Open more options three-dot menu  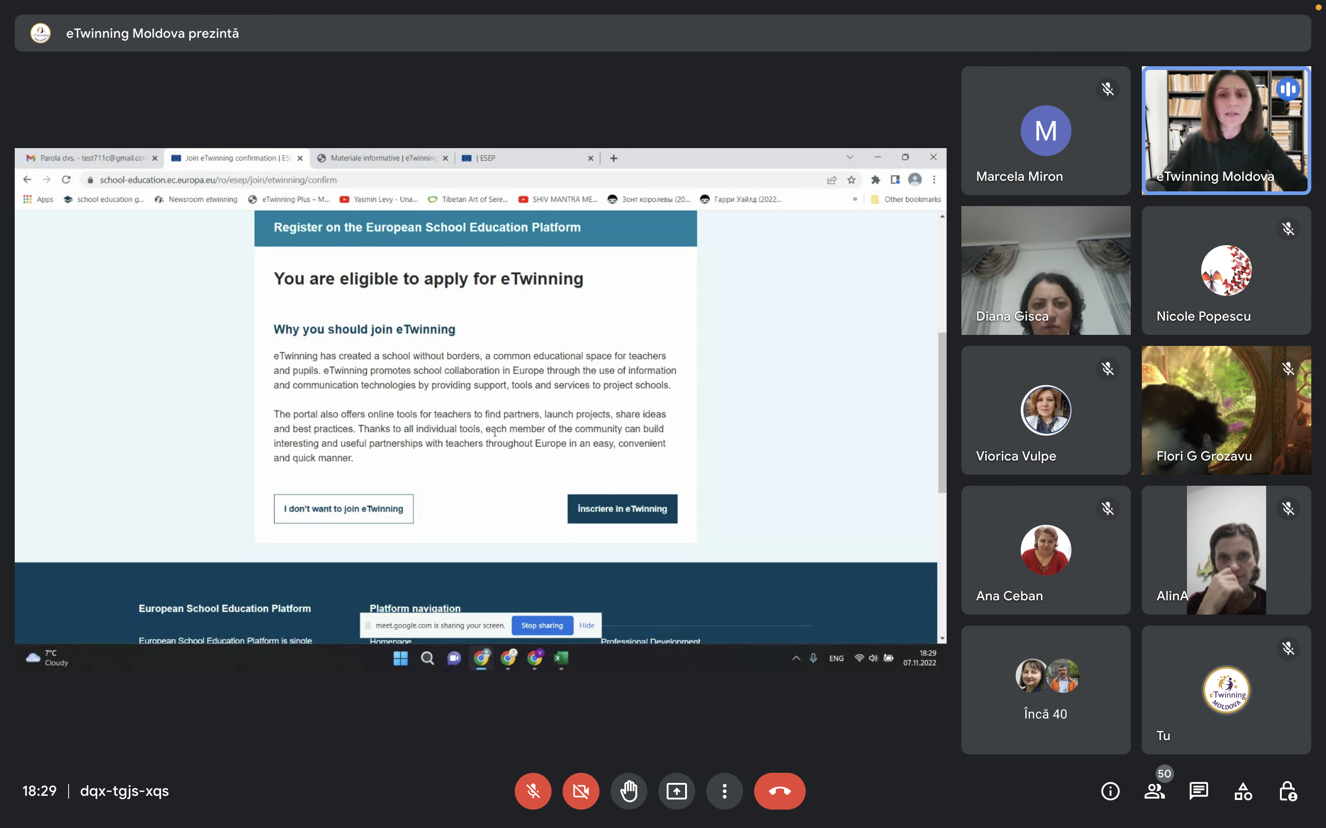(x=724, y=791)
